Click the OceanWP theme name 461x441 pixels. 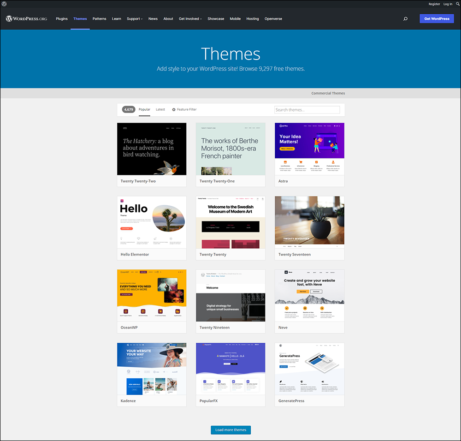click(x=129, y=328)
